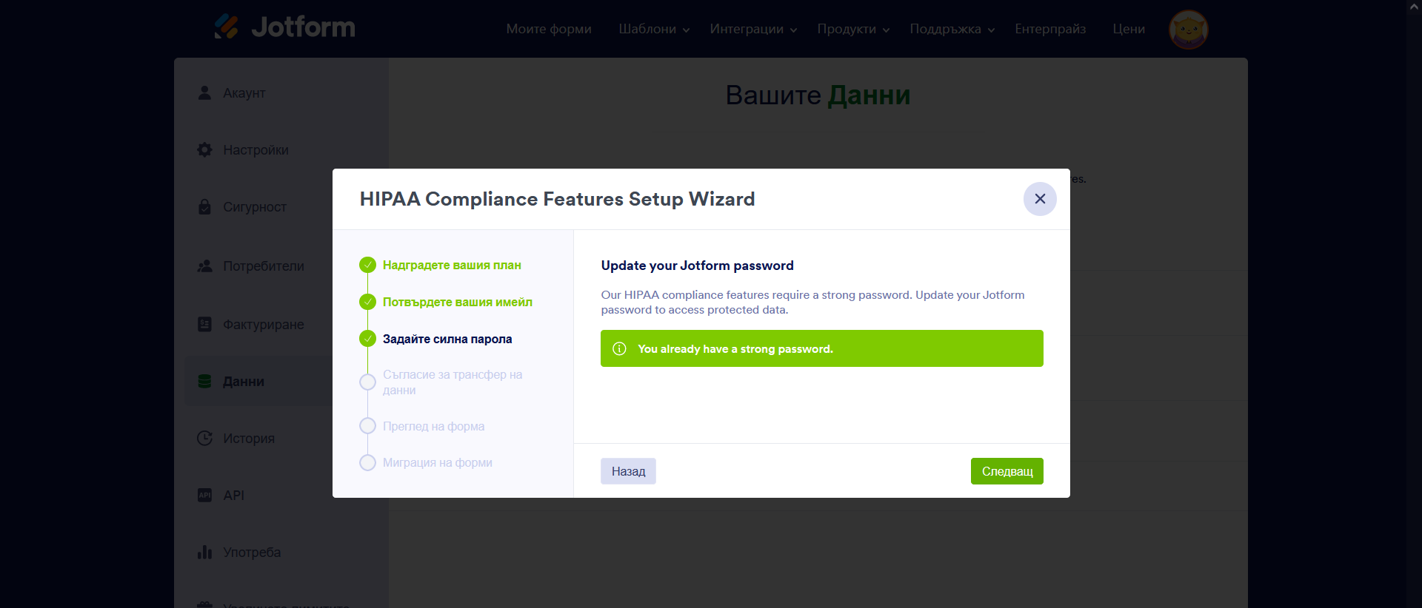
Task: Click the Употреба bar chart icon
Action: point(204,552)
